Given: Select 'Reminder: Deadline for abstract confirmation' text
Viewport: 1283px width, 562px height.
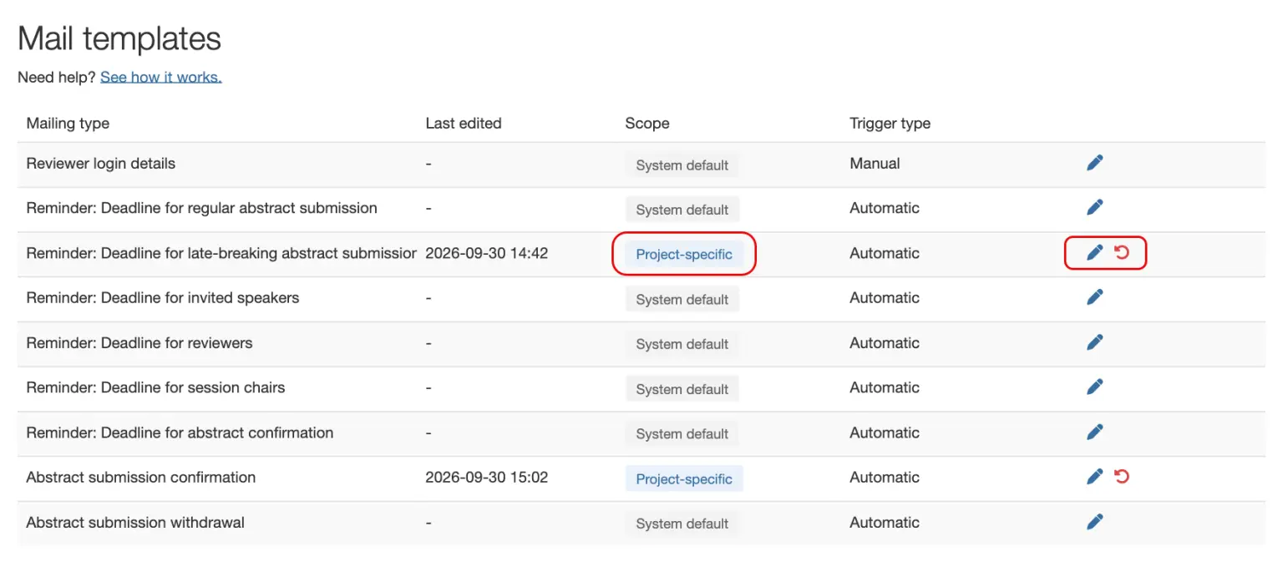Looking at the screenshot, I should 180,433.
